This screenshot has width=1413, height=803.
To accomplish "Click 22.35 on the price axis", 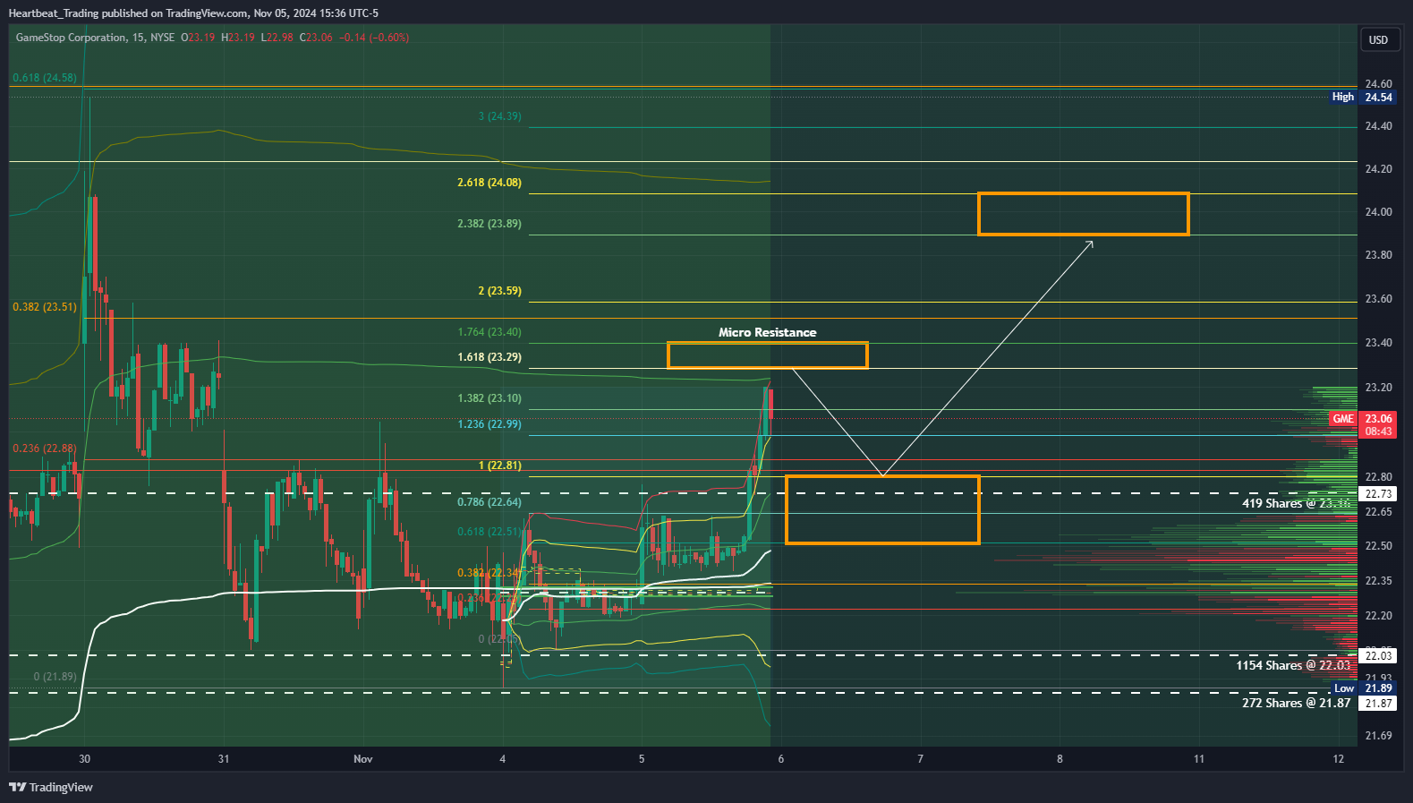I will click(x=1378, y=581).
